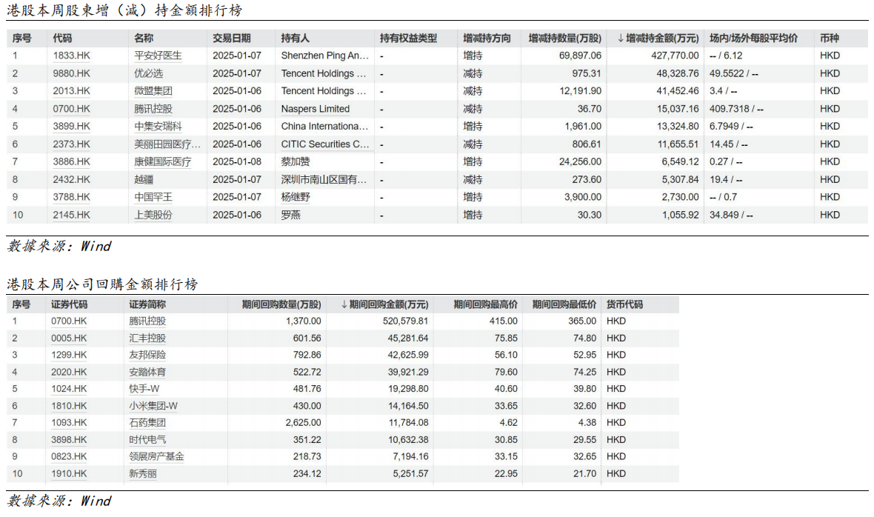The width and height of the screenshot is (874, 517).
Task: Click the 期间回购数量(万股) column header
Action: click(281, 304)
